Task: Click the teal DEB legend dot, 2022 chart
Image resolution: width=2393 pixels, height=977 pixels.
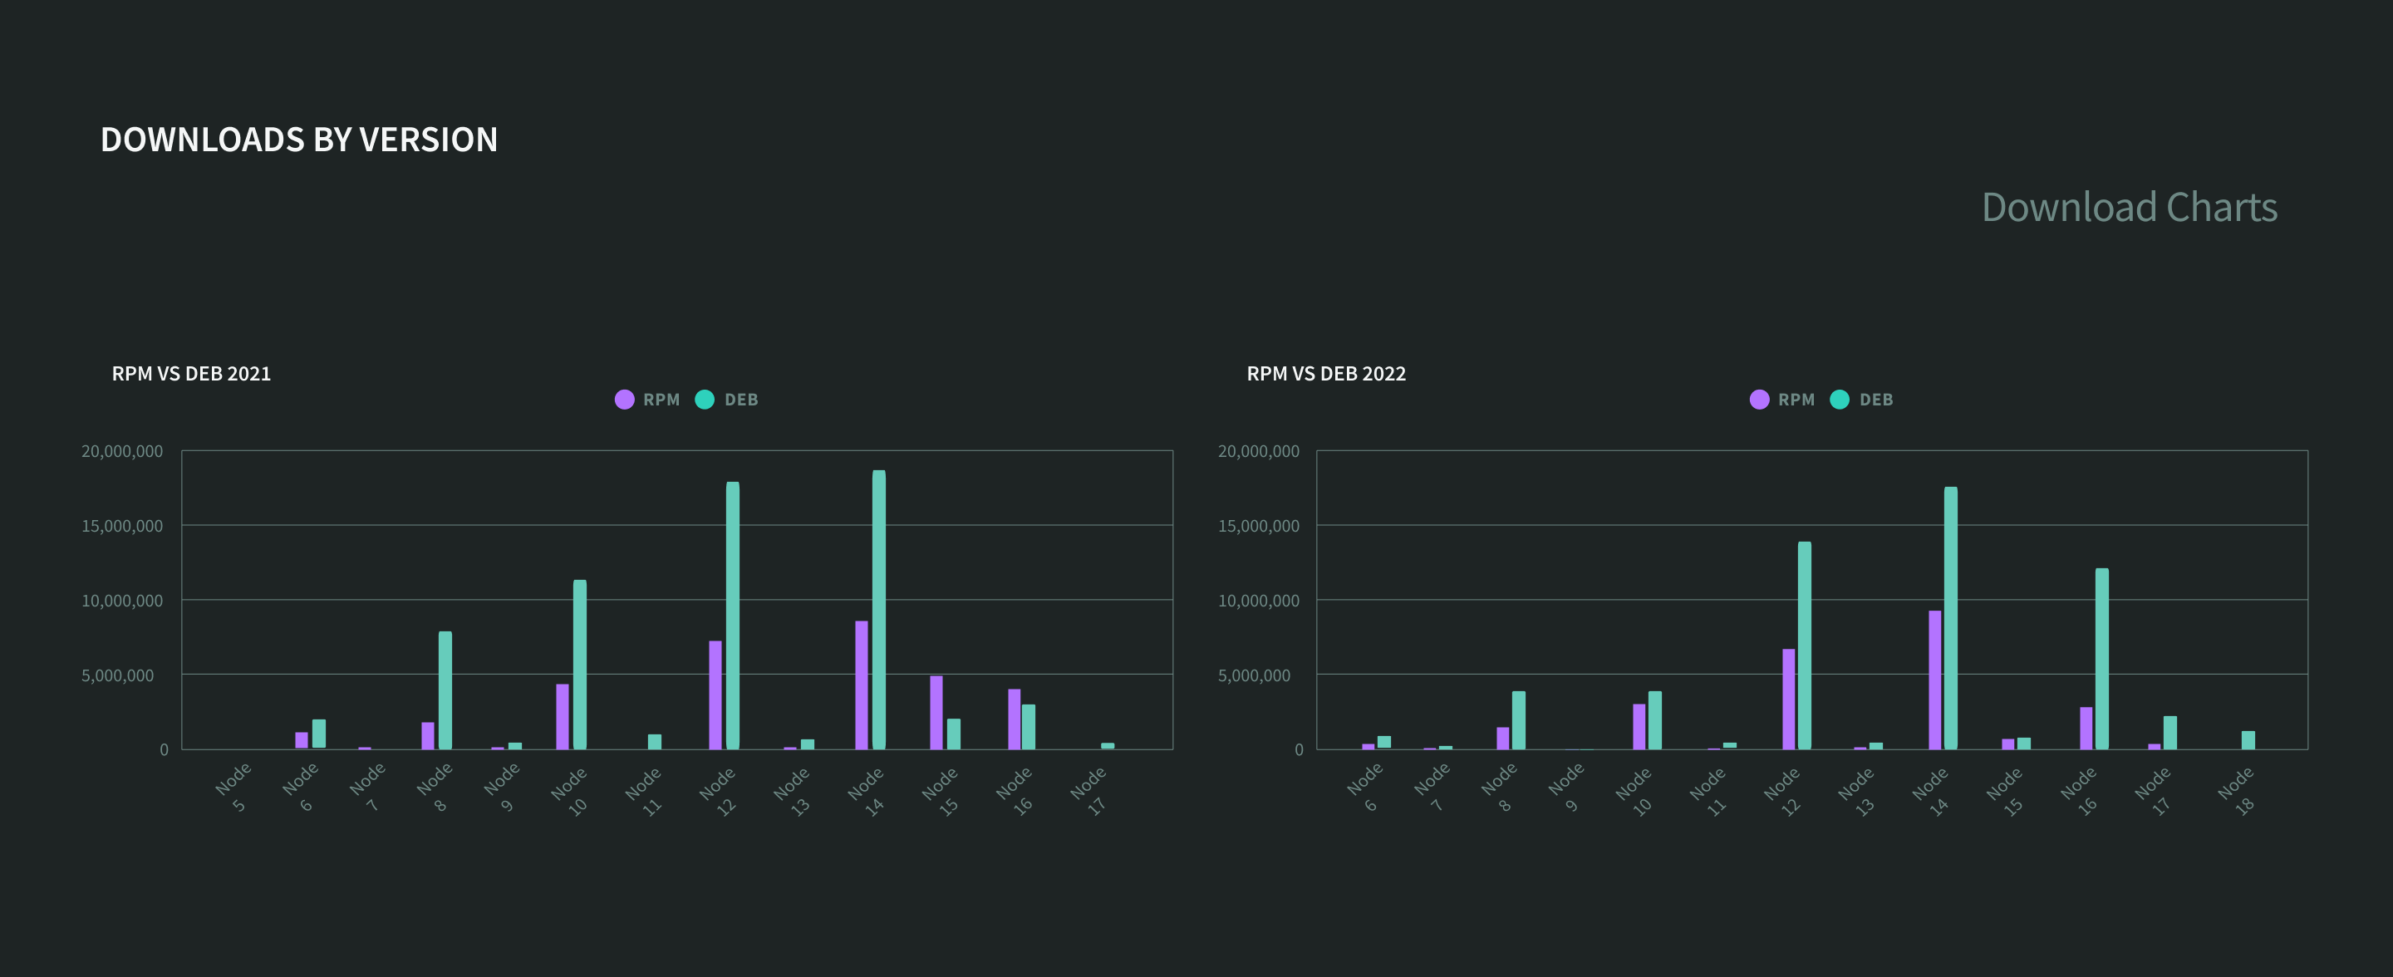Action: pos(1840,400)
